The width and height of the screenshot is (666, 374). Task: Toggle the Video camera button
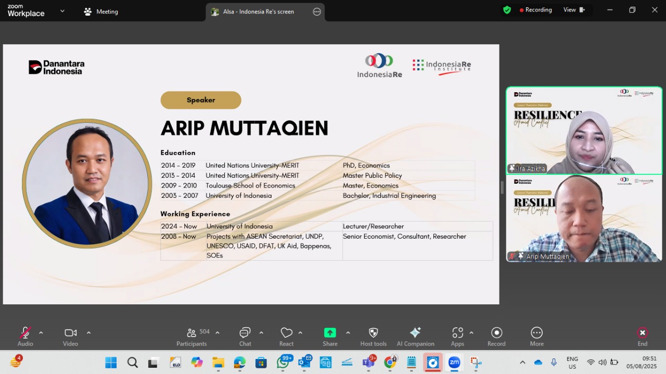pyautogui.click(x=70, y=333)
